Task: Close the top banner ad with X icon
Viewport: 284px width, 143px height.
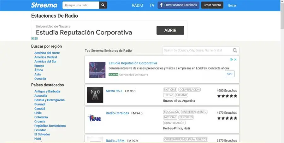Action: click(33, 38)
